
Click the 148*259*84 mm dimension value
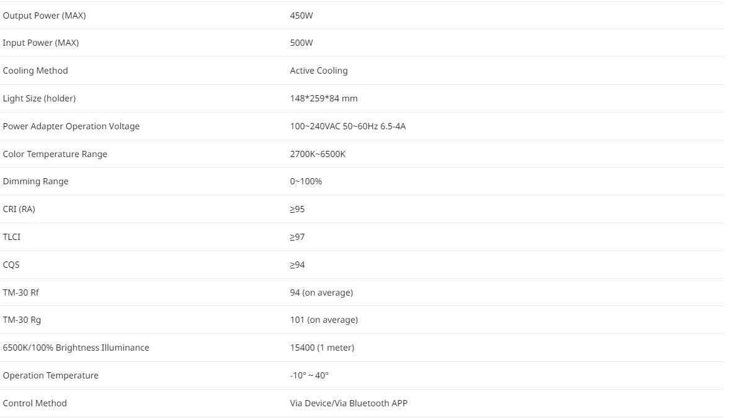pos(324,98)
